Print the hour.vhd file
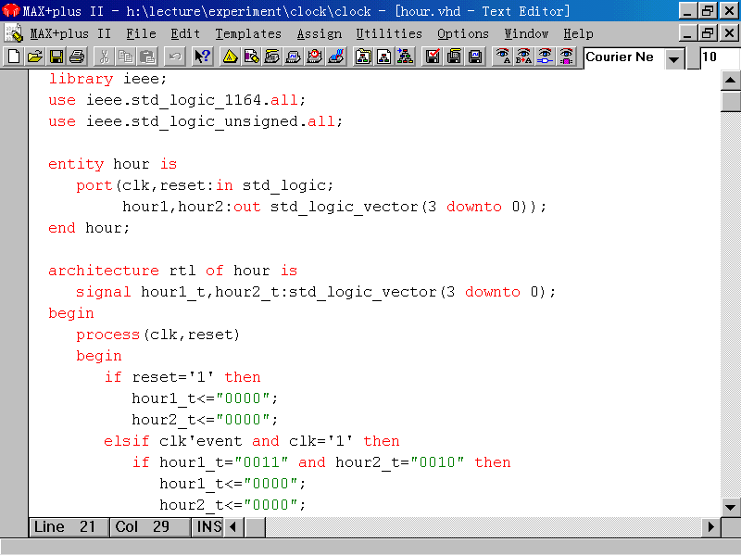 point(77,57)
